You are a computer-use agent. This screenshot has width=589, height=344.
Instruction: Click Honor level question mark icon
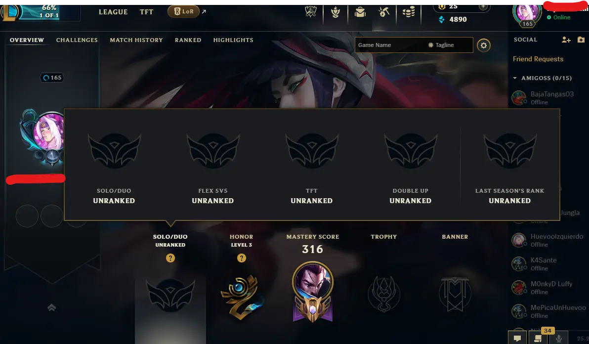242,258
